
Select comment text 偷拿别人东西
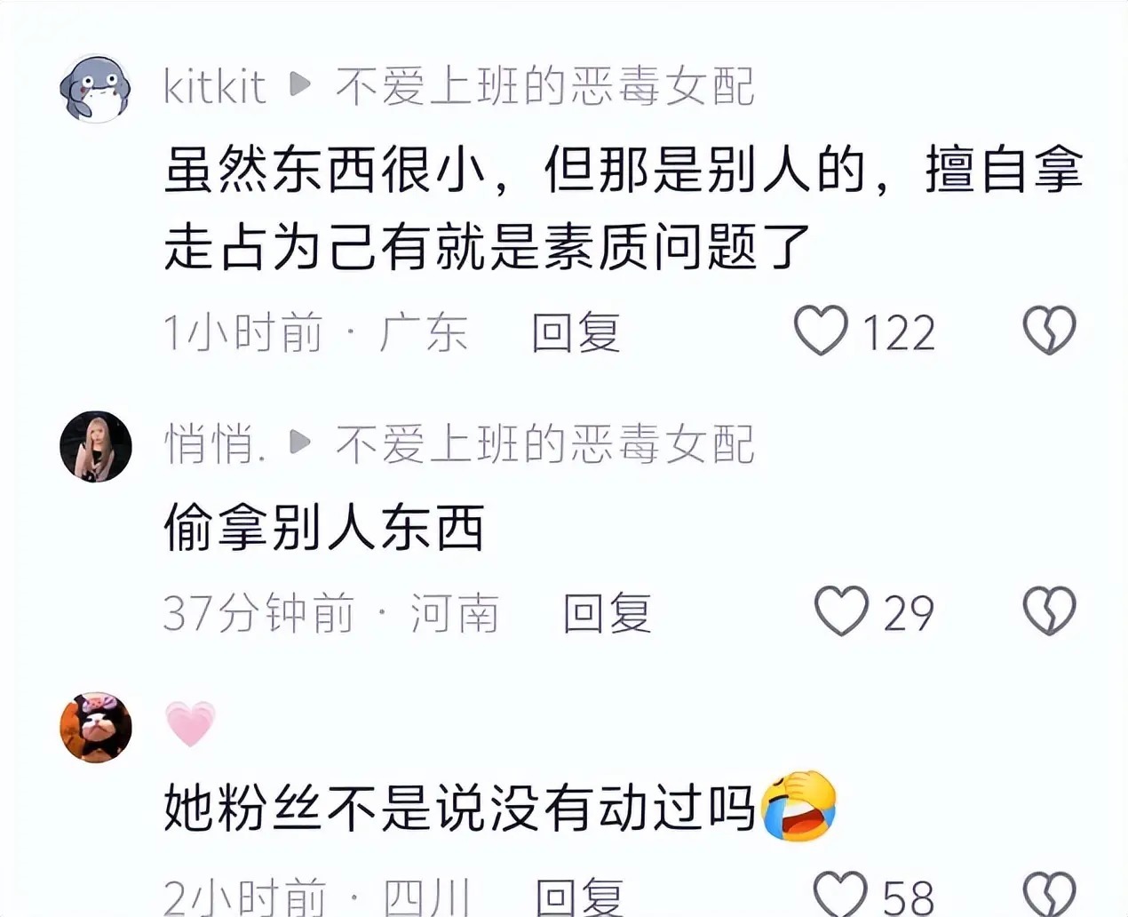324,528
